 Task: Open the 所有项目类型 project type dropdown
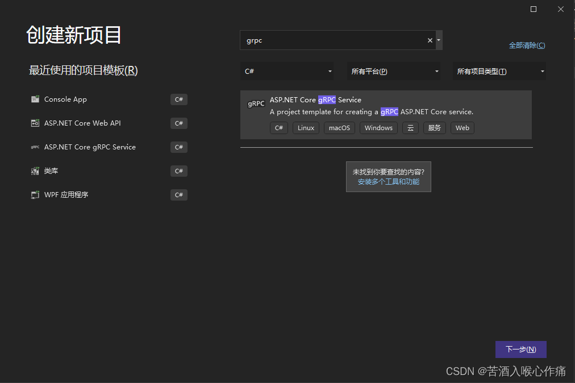pyautogui.click(x=499, y=71)
